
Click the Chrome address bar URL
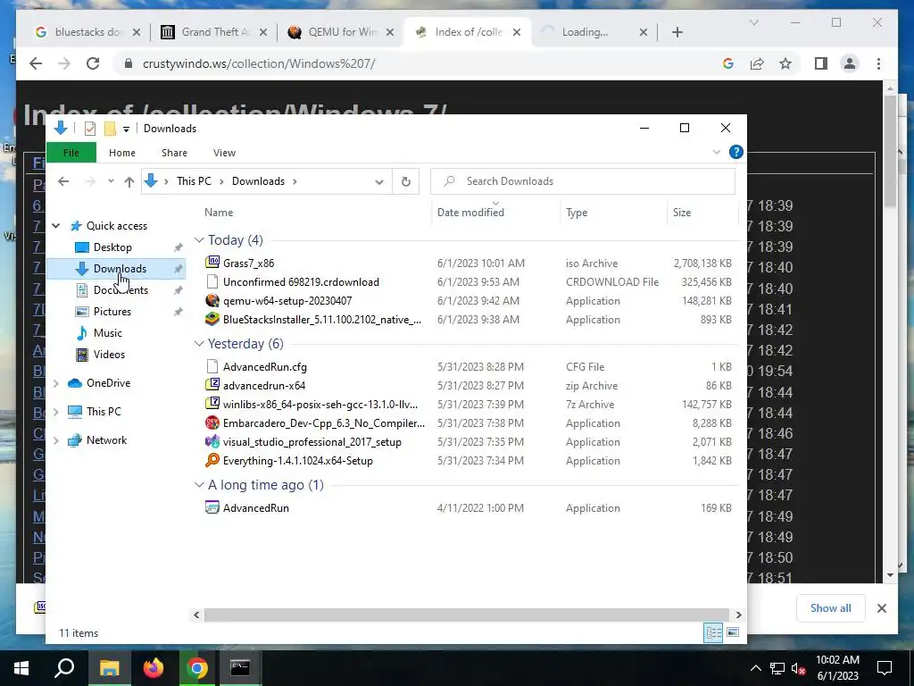tap(259, 63)
